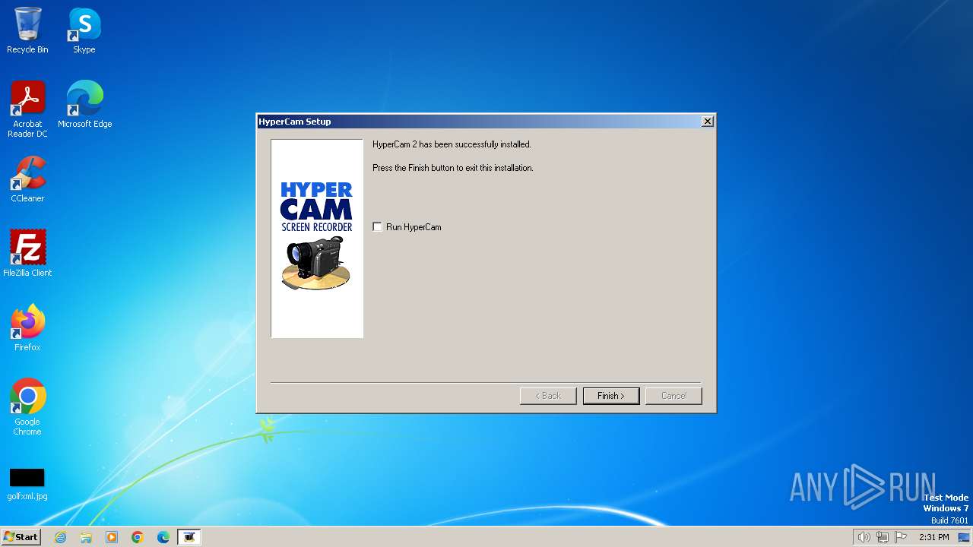Select the Firefox desktop icon
This screenshot has height=547, width=973.
[x=27, y=328]
